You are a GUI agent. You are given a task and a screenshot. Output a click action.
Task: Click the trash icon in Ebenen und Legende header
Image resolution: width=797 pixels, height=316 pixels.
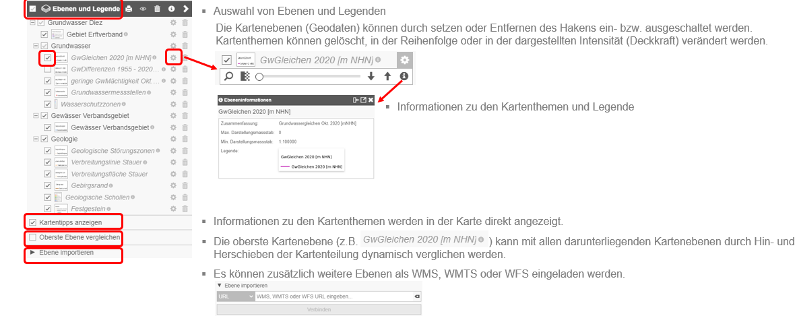point(158,9)
